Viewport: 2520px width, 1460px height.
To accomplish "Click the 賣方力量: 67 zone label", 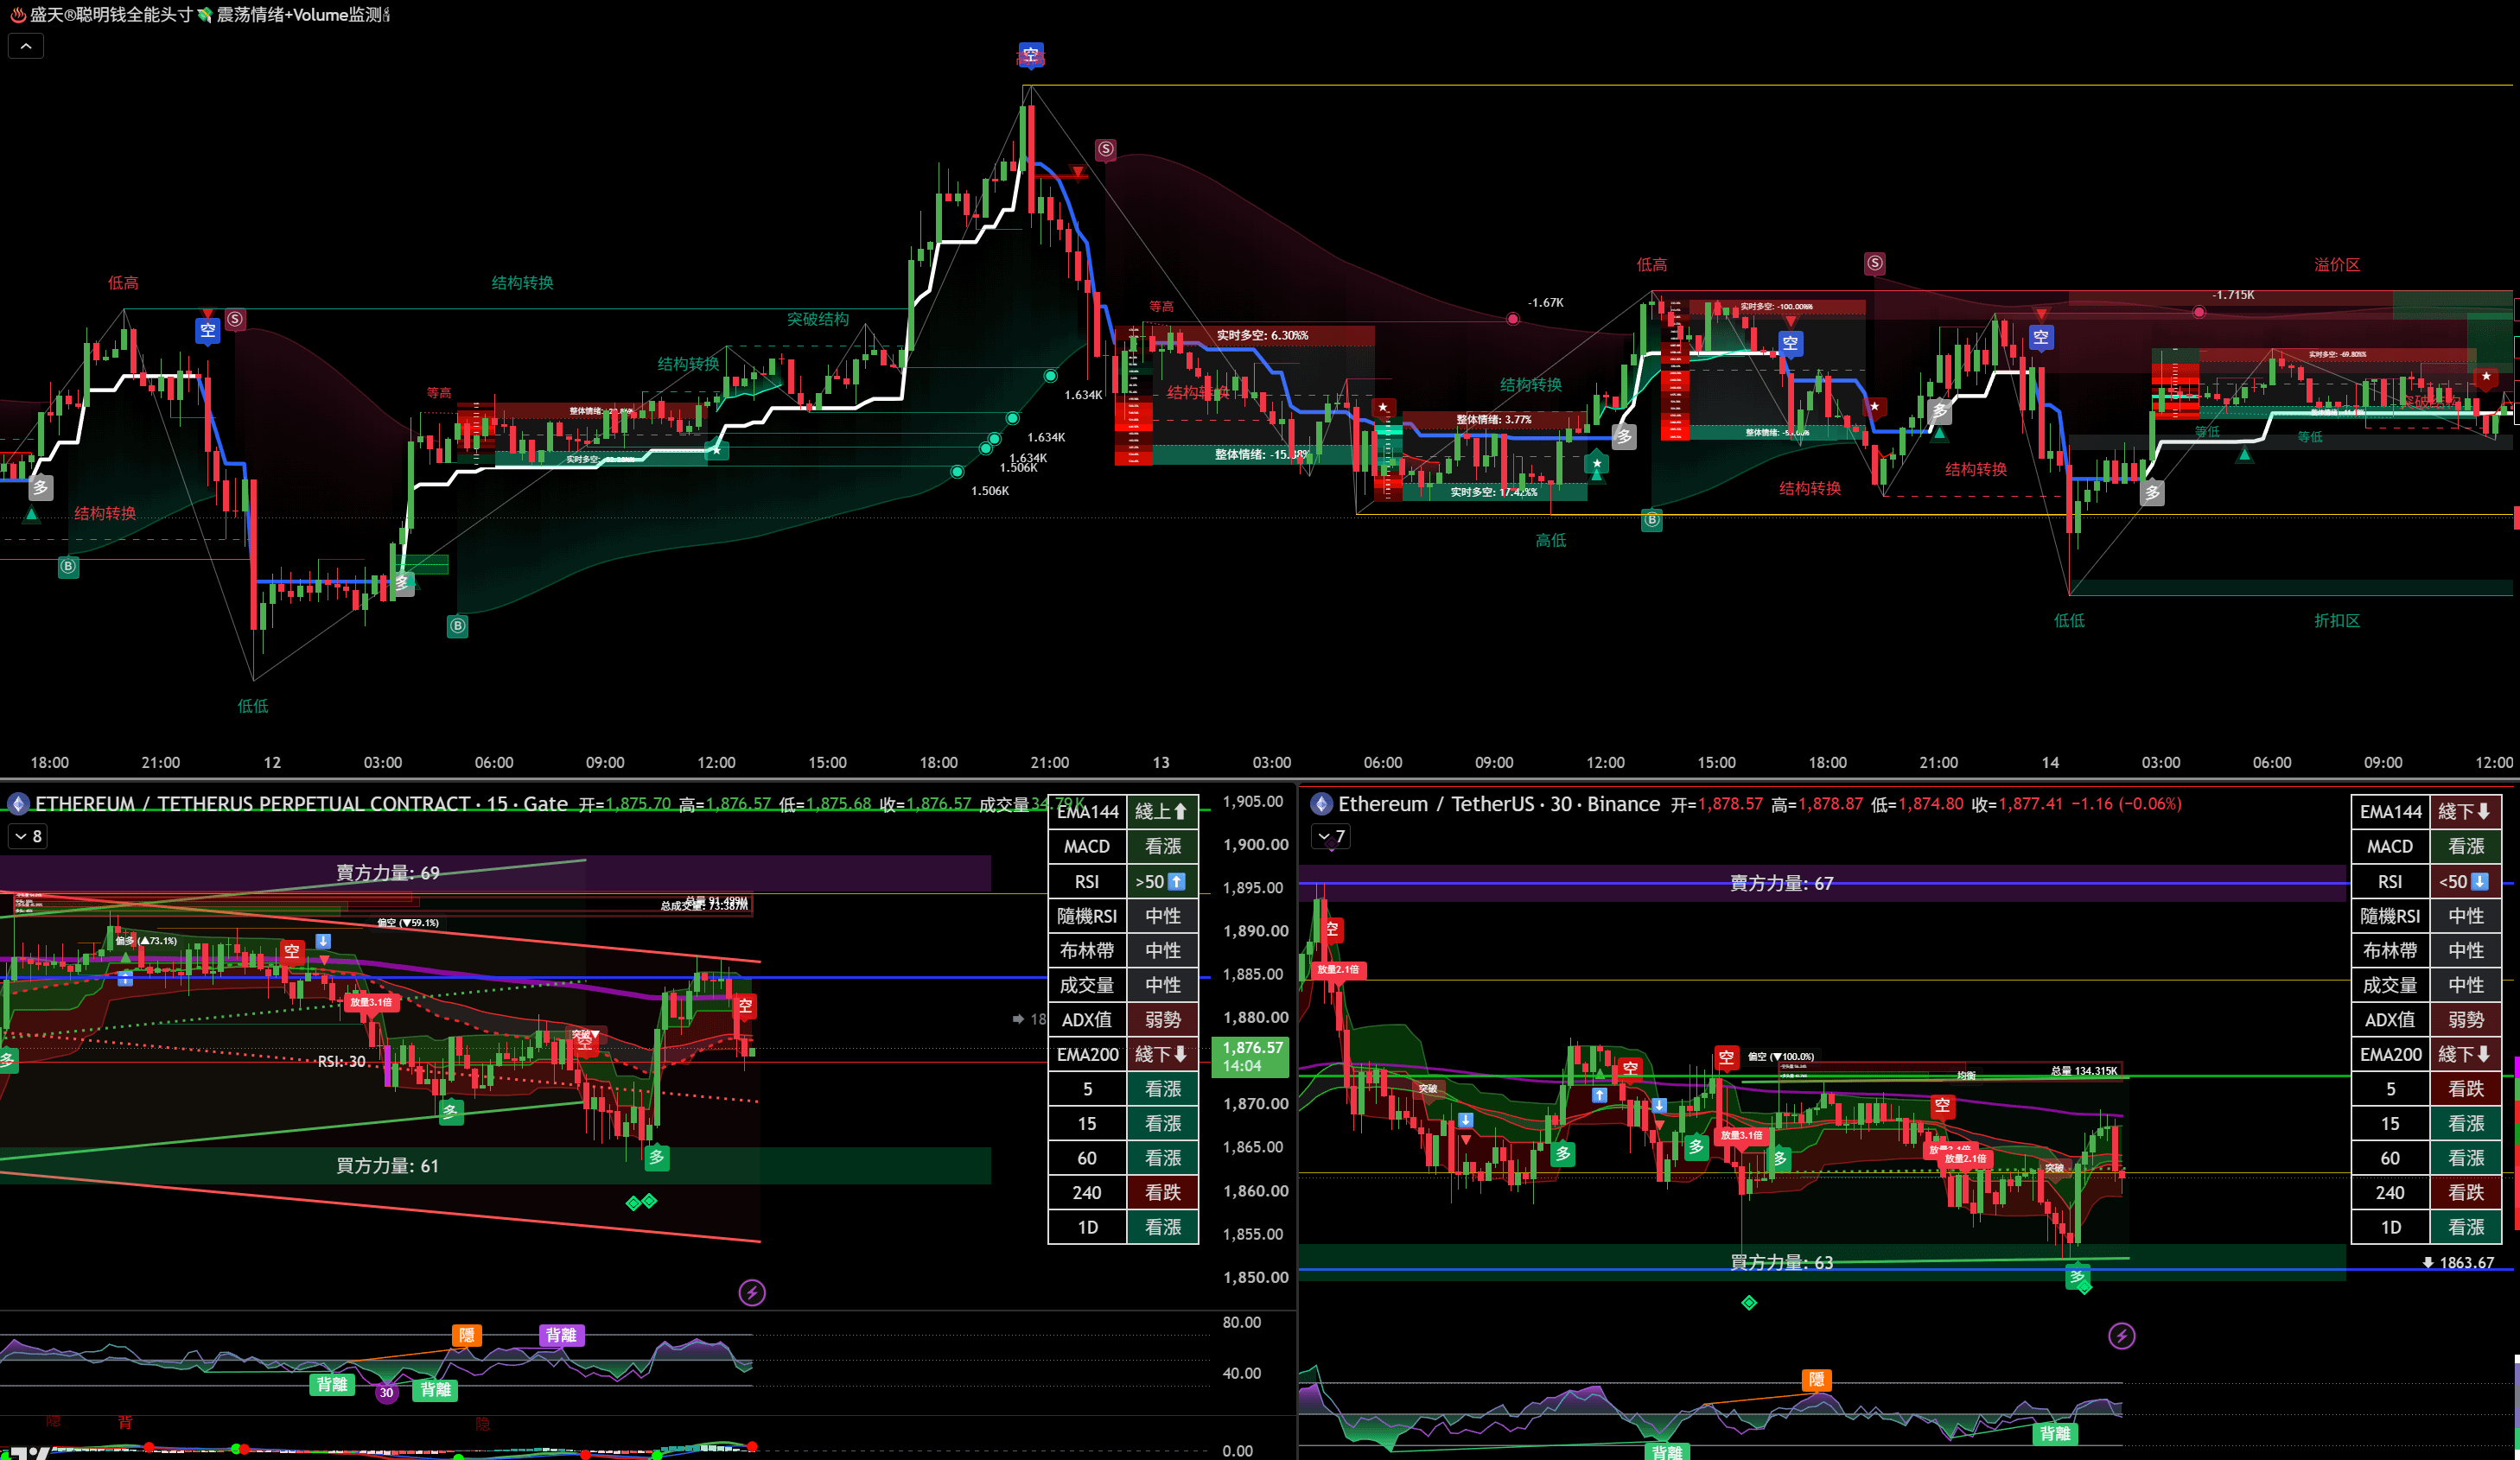I will coord(1782,883).
